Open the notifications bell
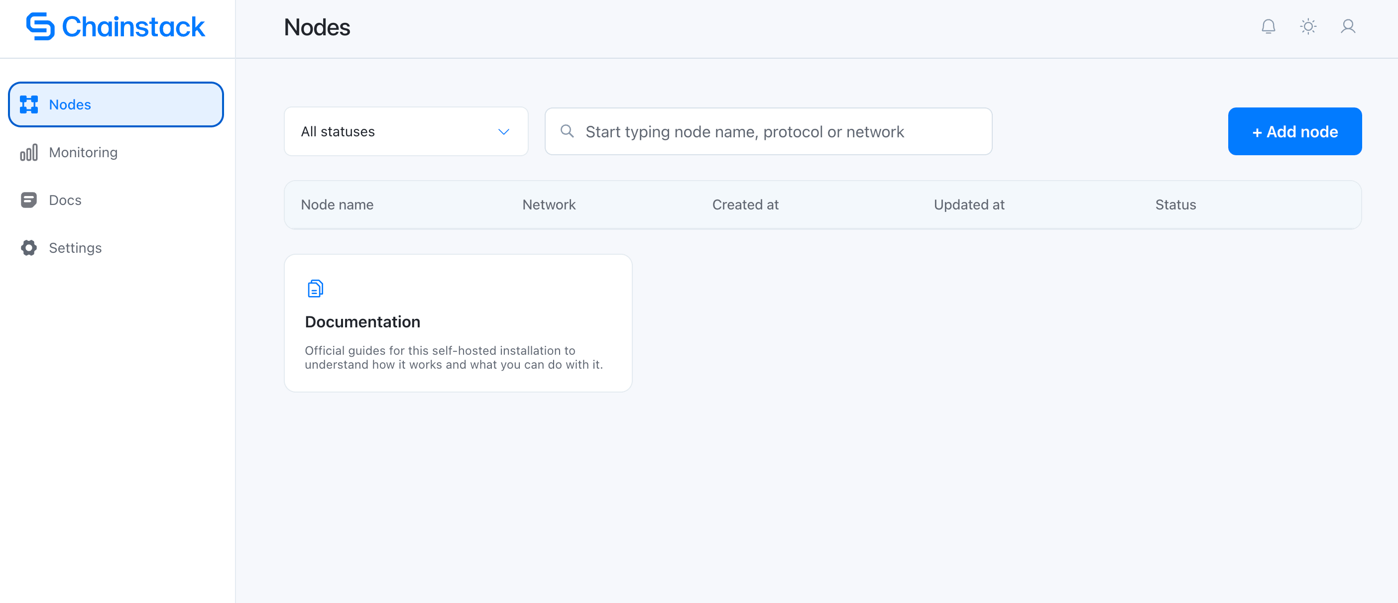The image size is (1398, 603). tap(1268, 26)
